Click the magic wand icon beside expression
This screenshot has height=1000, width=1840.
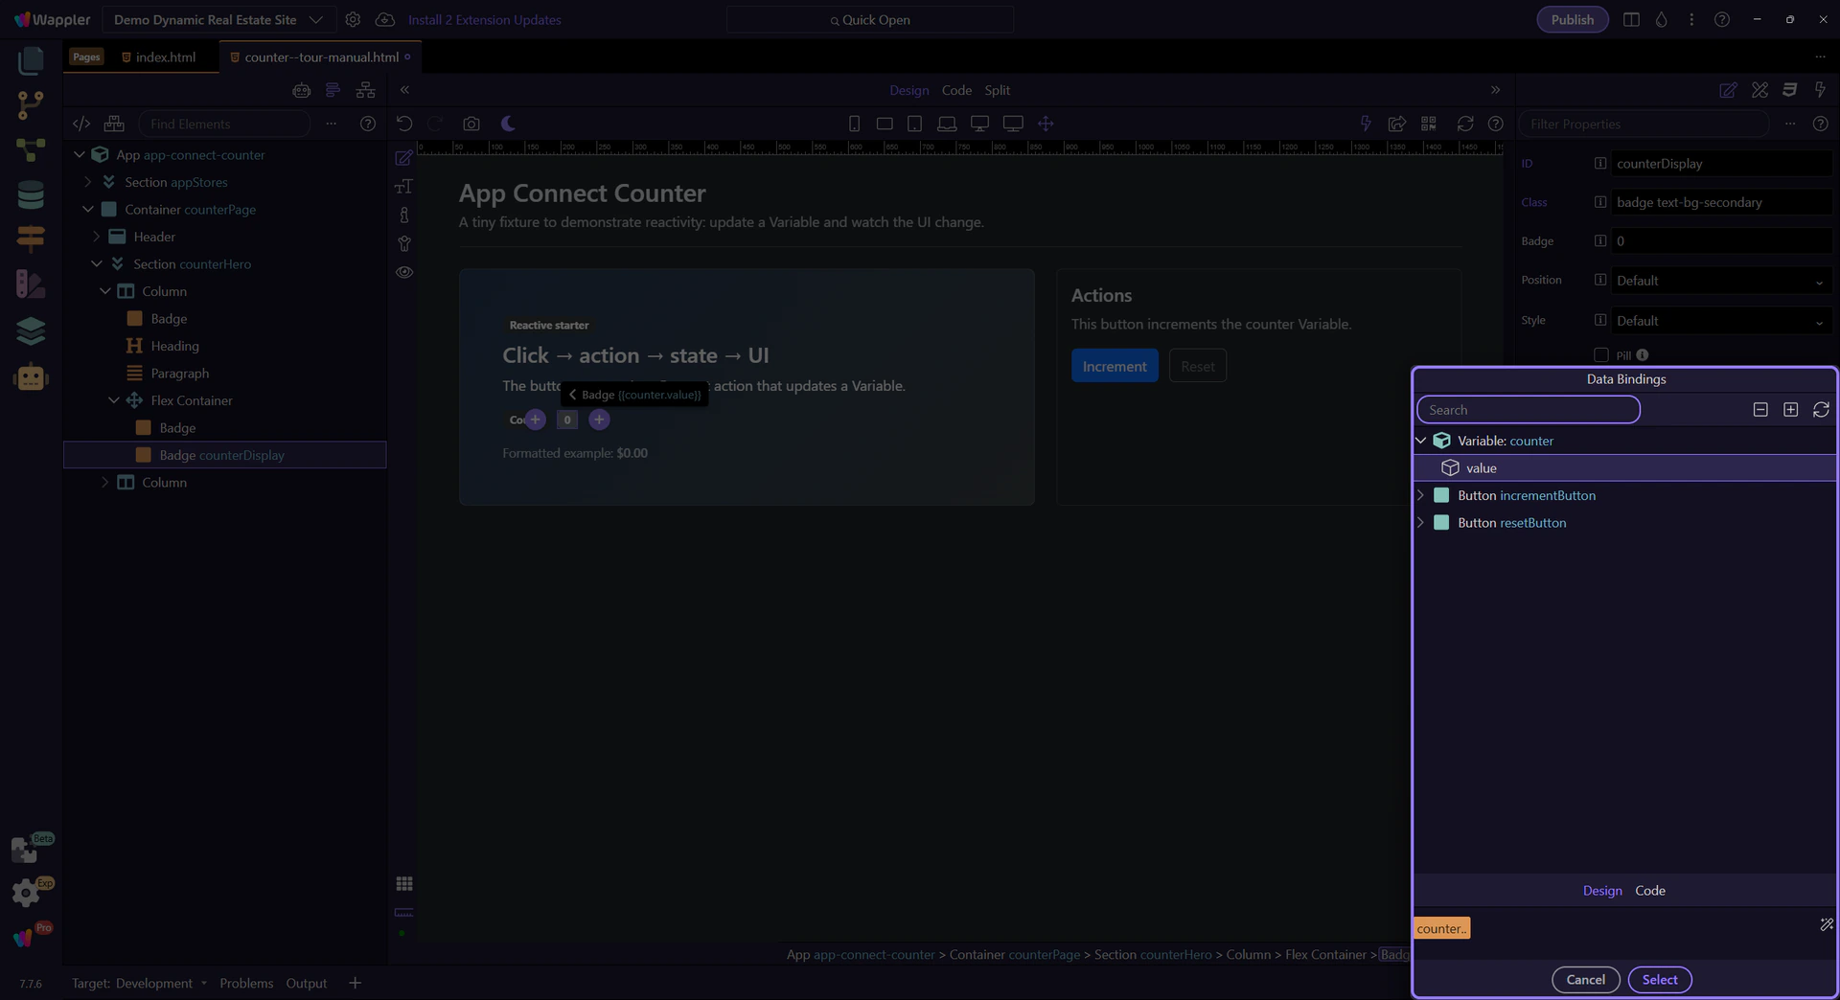1826,925
